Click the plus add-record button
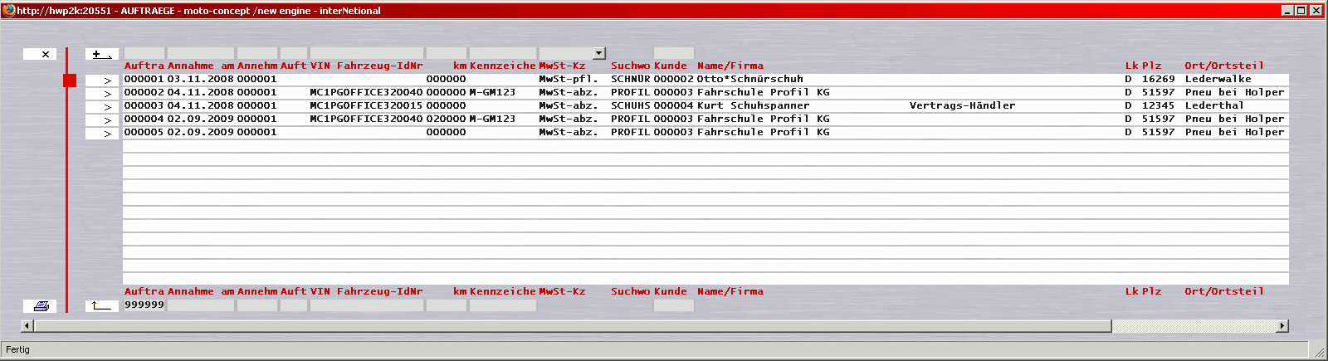This screenshot has height=361, width=1328. (101, 55)
